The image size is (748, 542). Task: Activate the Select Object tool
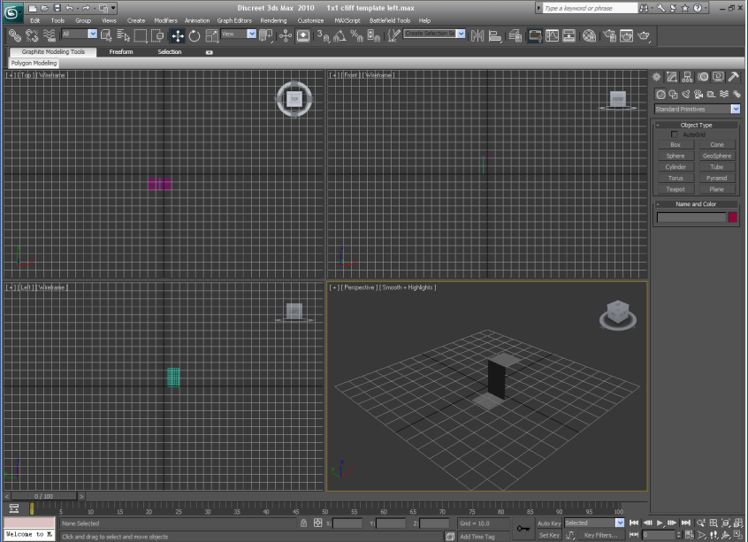(x=106, y=35)
